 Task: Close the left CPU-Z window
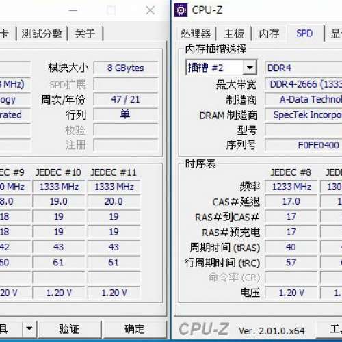coord(150,10)
